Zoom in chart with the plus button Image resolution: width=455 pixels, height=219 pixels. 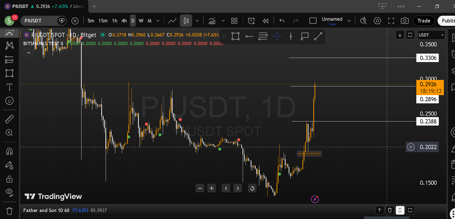pos(212,188)
